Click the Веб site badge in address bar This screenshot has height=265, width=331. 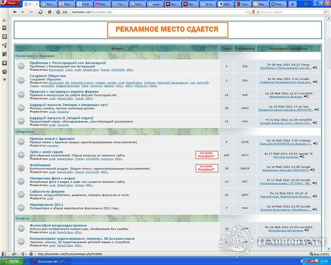[x=62, y=12]
